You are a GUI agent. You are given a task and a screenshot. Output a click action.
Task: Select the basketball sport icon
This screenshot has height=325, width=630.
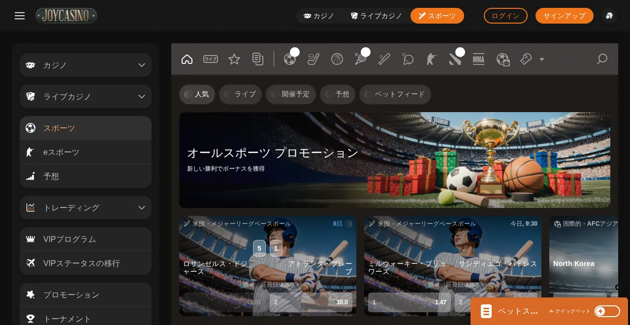(337, 59)
